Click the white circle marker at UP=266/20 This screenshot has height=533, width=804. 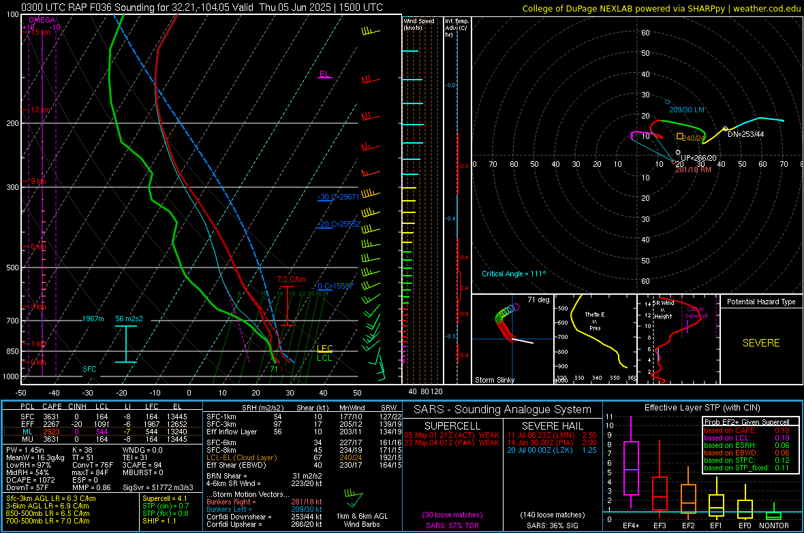[678, 152]
